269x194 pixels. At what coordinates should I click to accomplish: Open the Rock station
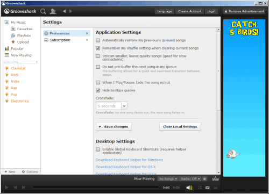pyautogui.click(x=15, y=75)
